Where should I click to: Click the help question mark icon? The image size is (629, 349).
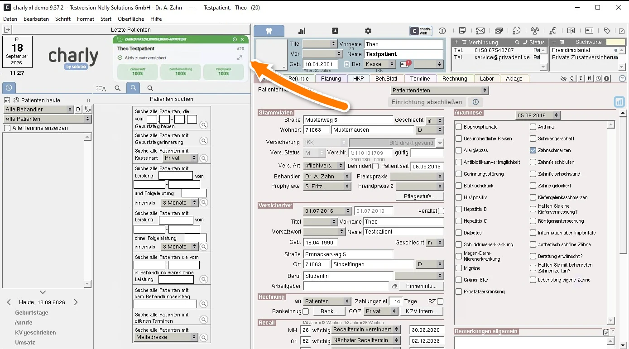click(x=622, y=79)
